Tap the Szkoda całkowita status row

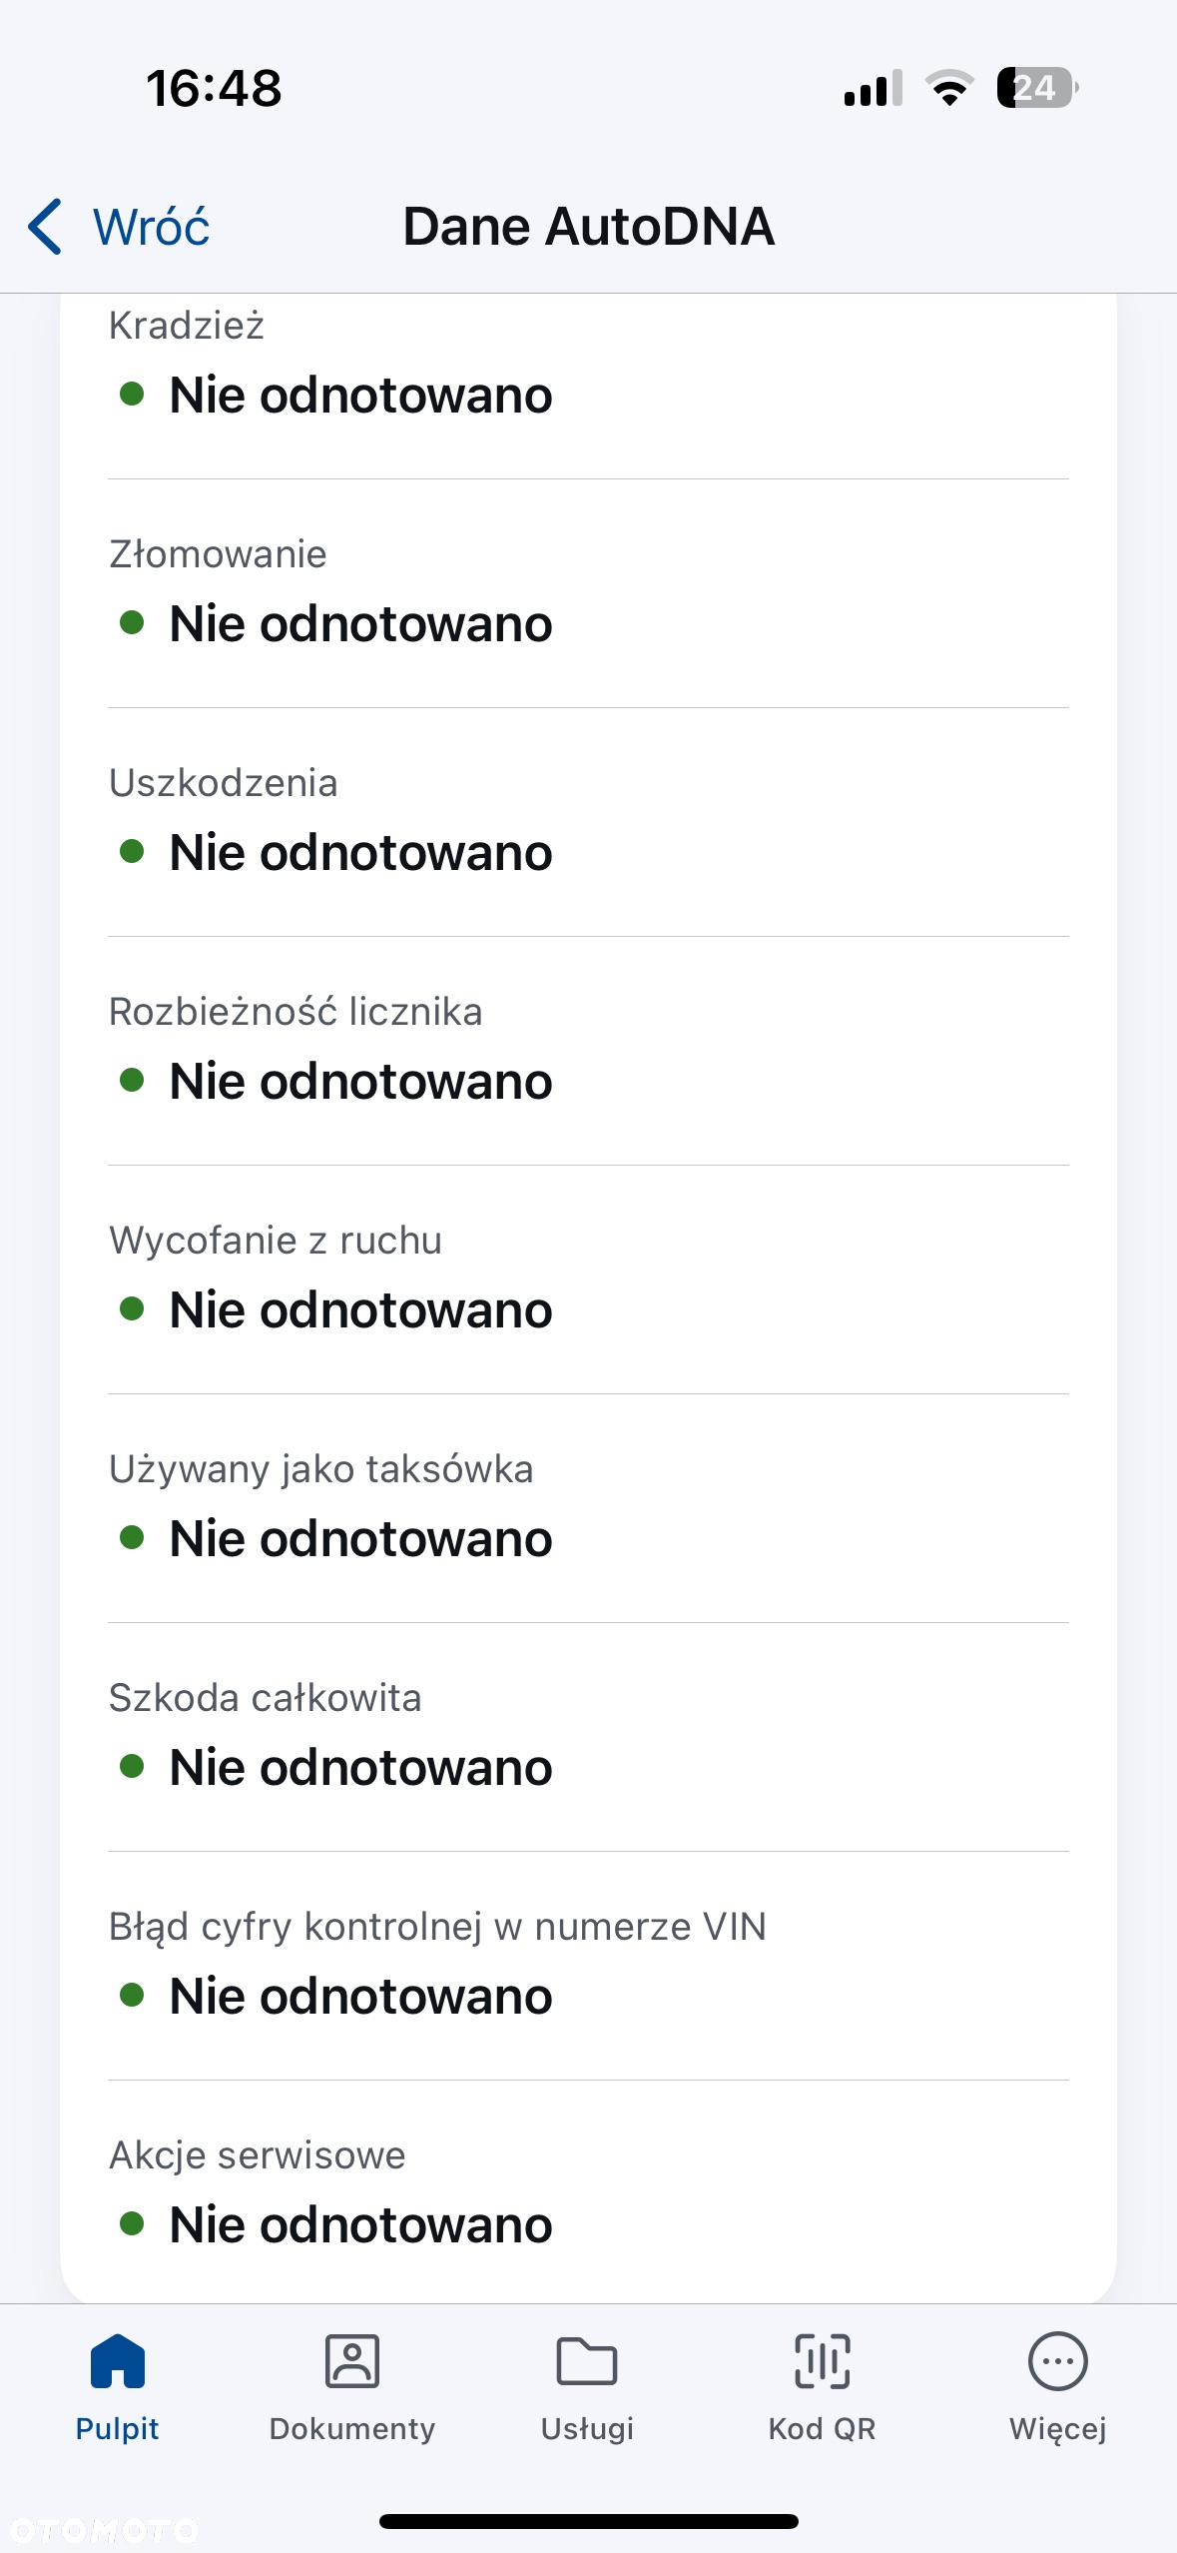coord(588,1739)
